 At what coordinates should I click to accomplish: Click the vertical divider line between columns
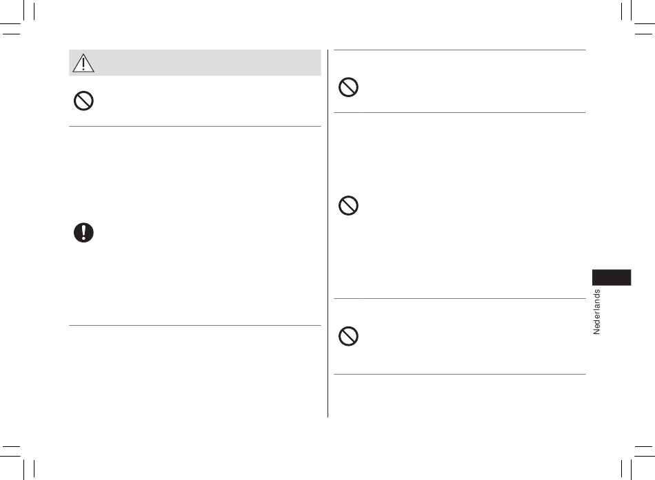[328, 233]
